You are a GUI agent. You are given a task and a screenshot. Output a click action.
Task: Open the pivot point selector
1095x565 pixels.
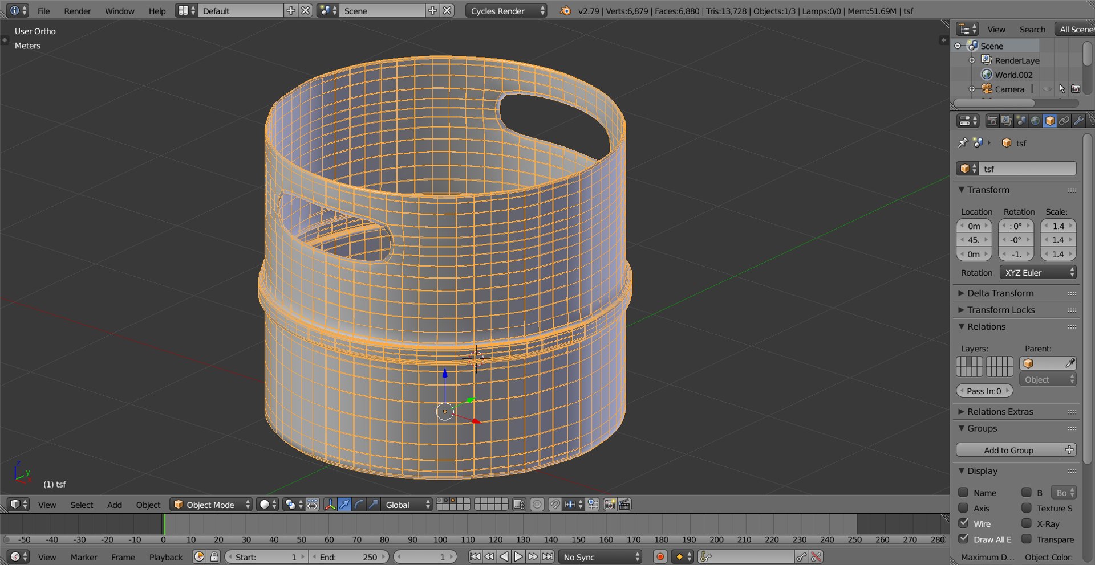tap(293, 504)
